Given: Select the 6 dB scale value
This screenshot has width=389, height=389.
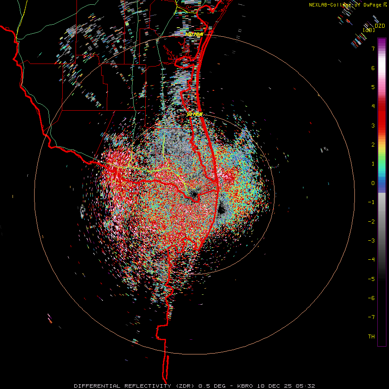Looking at the screenshot, I should [x=373, y=68].
